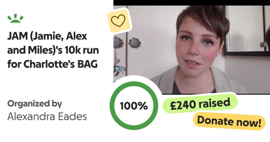Select the £240 raised badge
270x142 pixels.
coord(200,104)
